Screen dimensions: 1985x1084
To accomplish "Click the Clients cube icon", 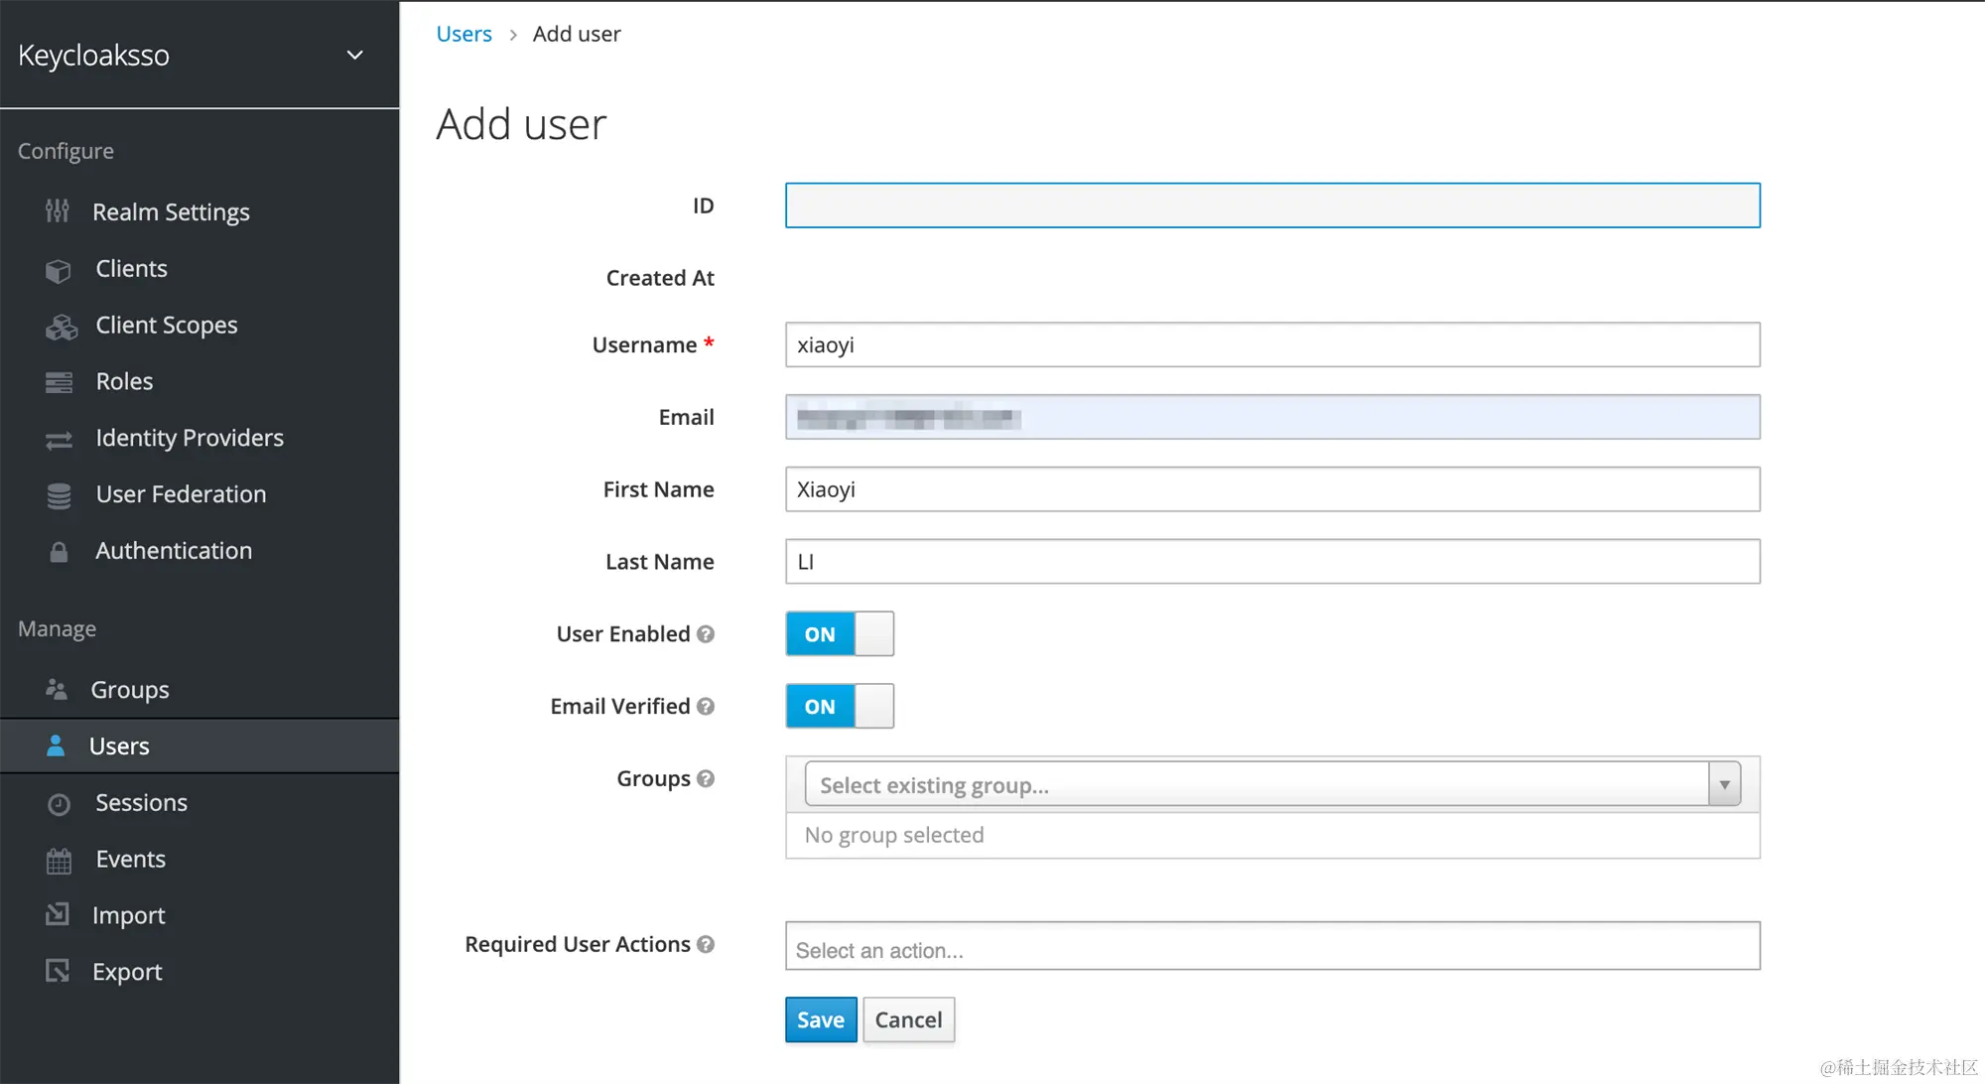I will (x=59, y=270).
